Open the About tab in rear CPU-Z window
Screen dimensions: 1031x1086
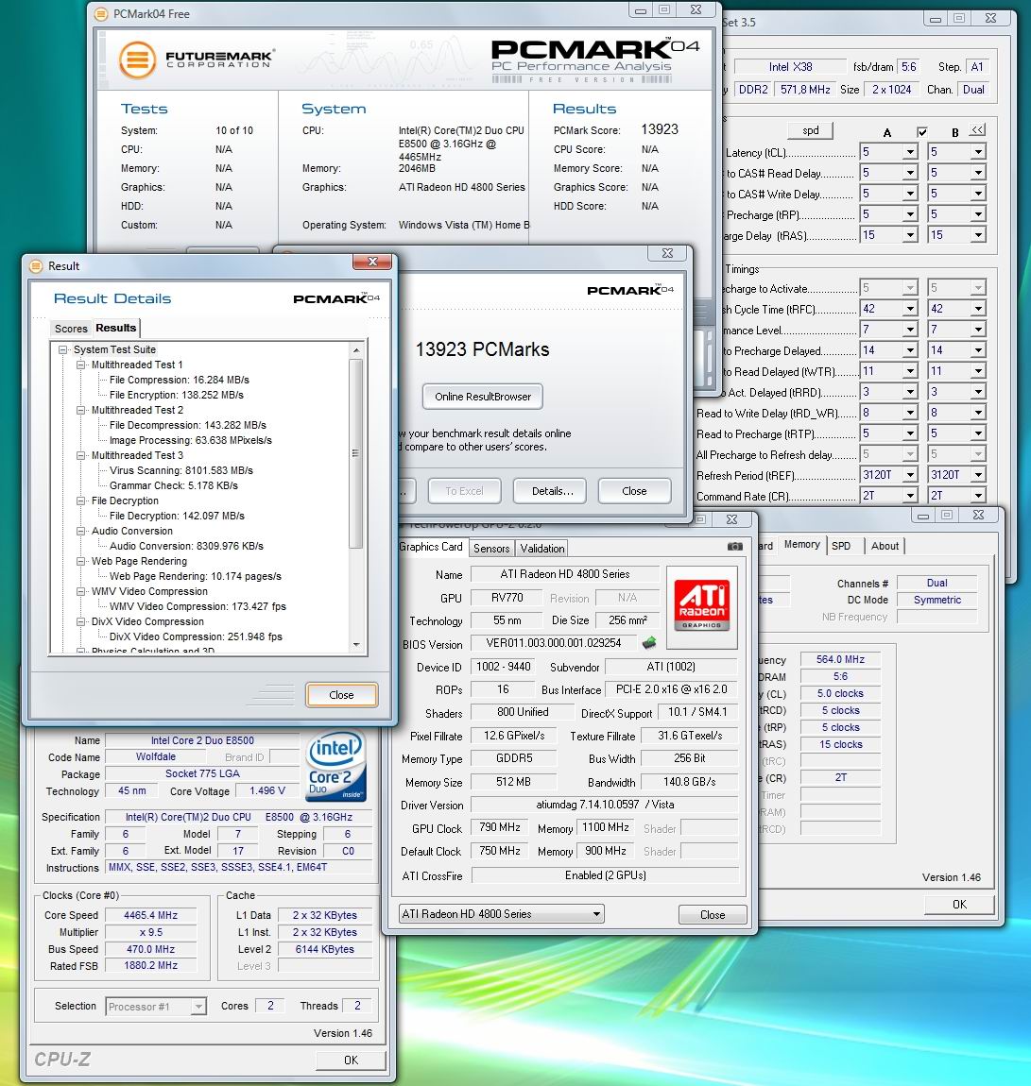(885, 546)
